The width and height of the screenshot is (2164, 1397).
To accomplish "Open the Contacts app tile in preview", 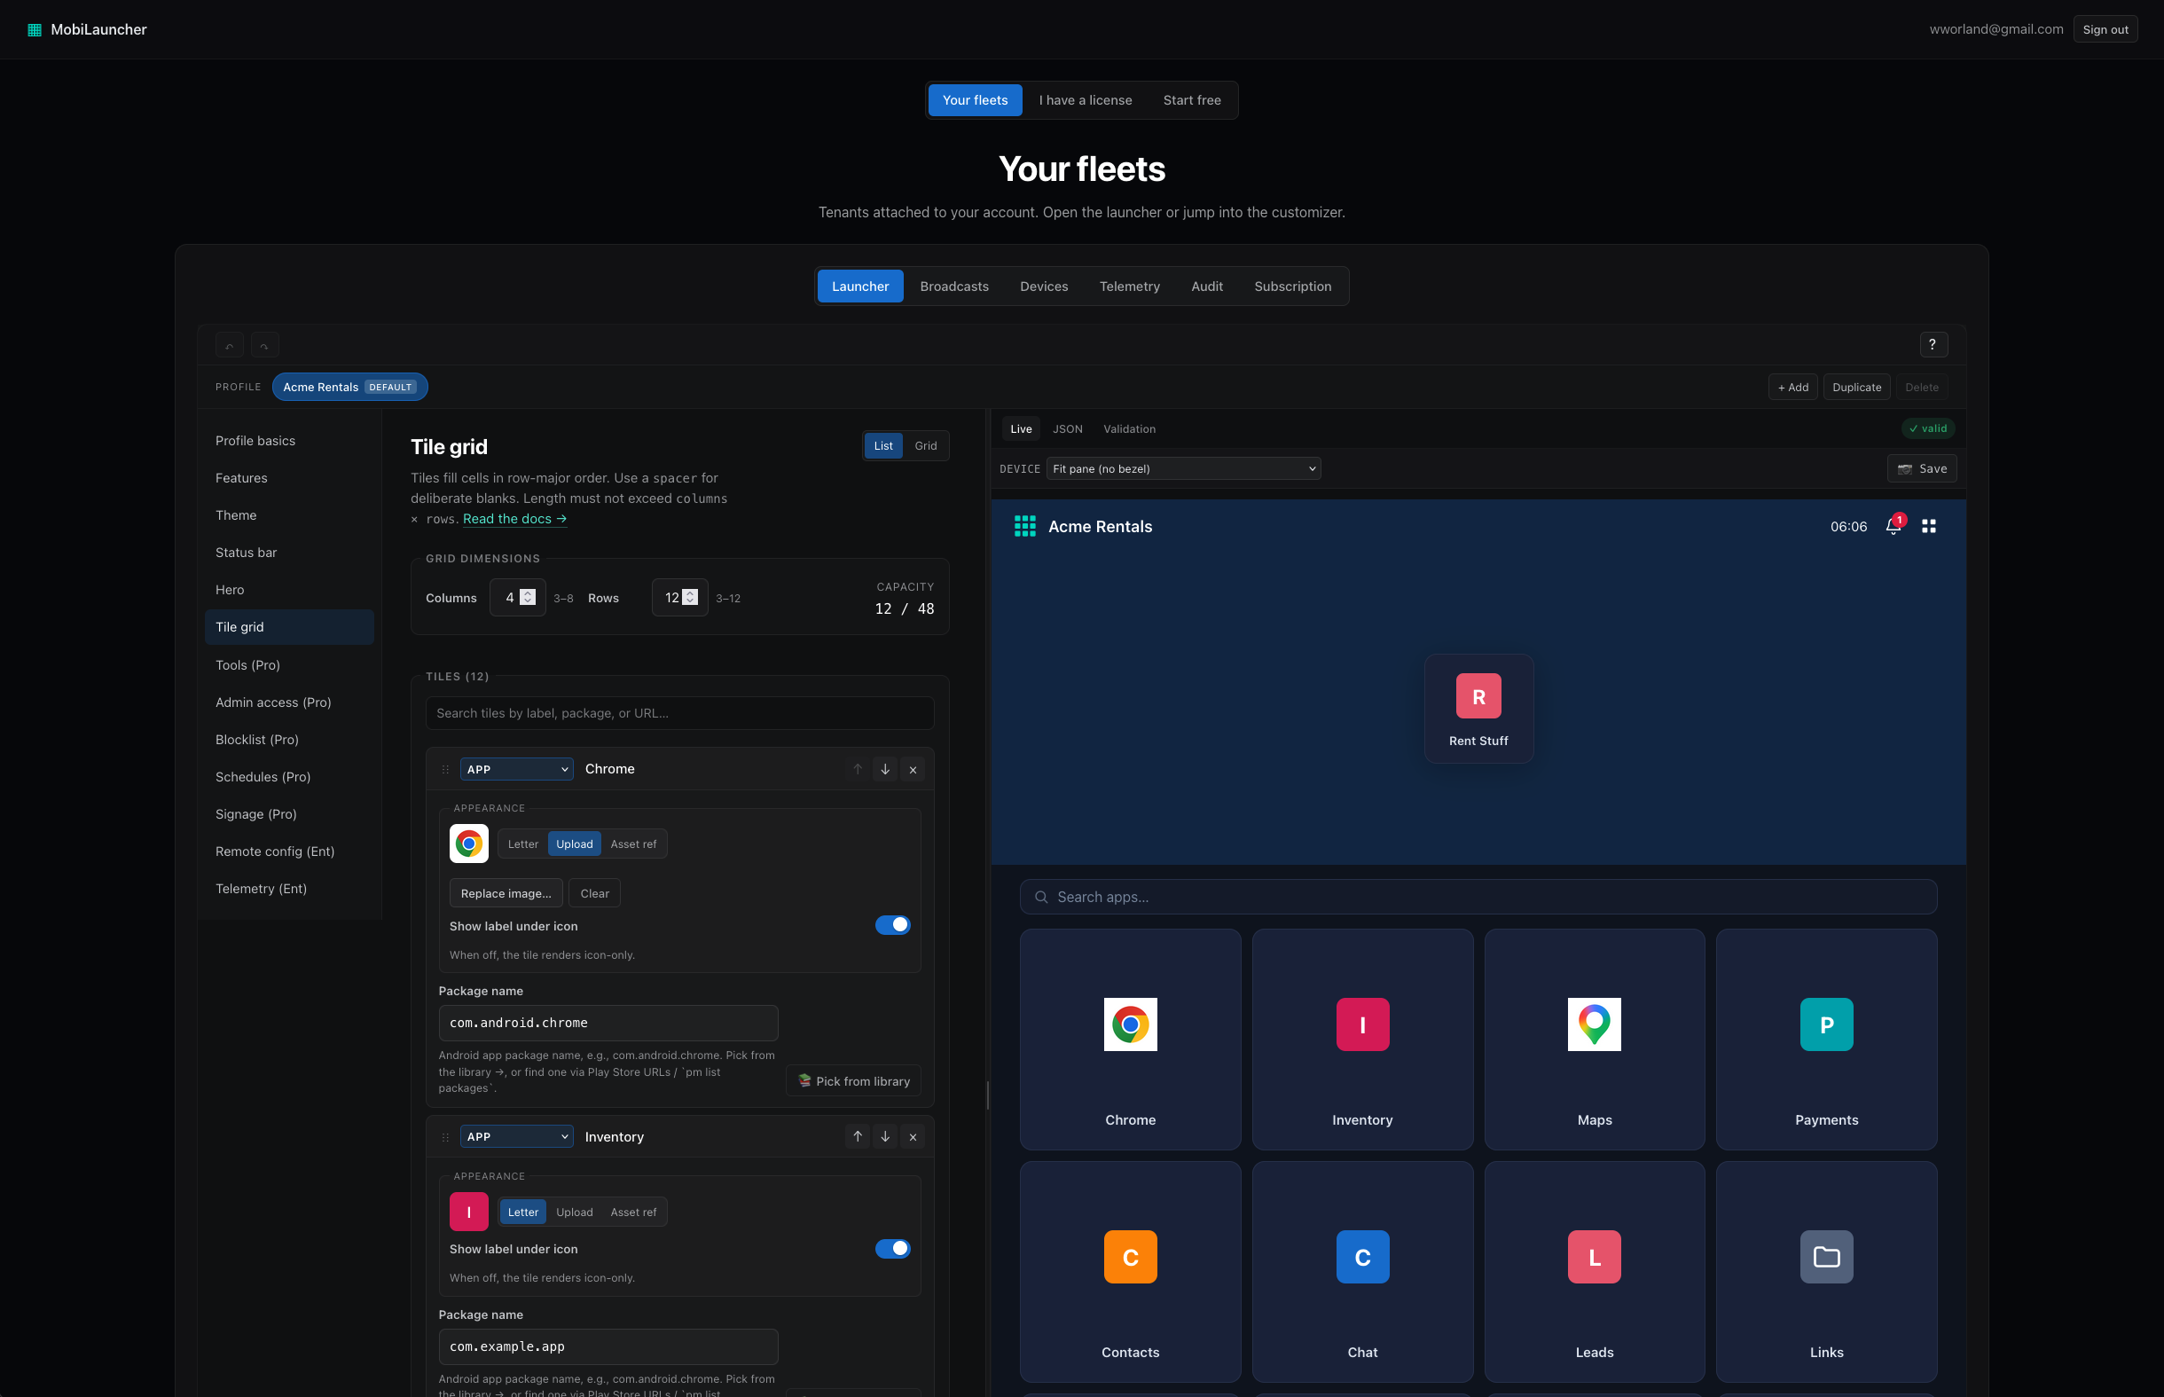I will [x=1130, y=1272].
